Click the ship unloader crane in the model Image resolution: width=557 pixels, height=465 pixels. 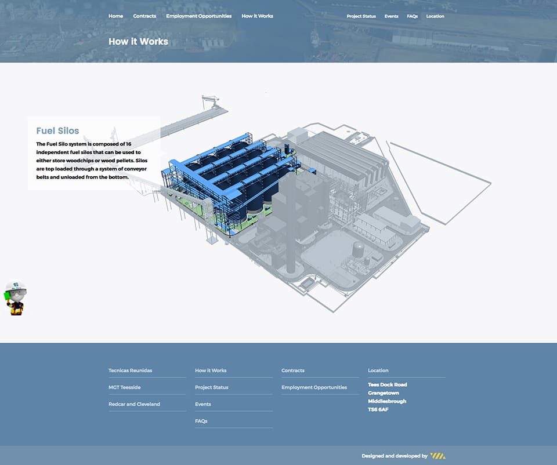click(211, 101)
